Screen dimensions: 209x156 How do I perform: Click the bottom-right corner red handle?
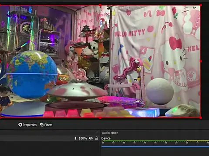[x=201, y=118]
